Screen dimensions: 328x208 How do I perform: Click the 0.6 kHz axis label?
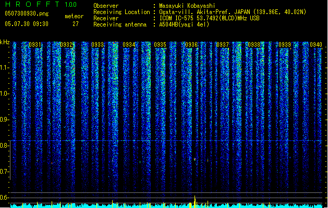coord(5,198)
